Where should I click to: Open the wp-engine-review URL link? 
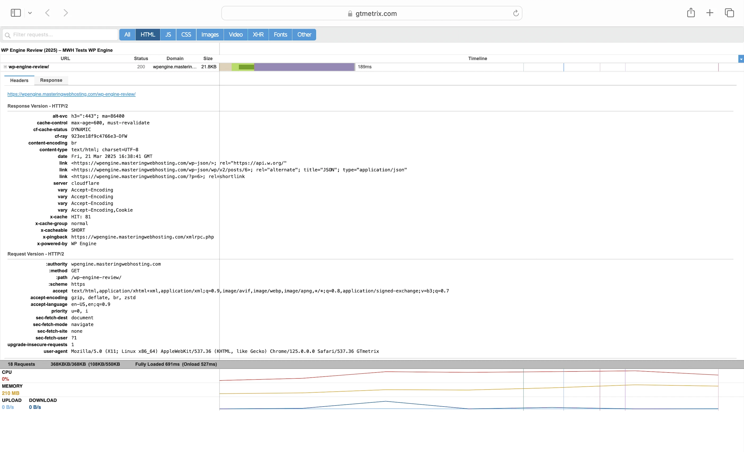coord(71,94)
